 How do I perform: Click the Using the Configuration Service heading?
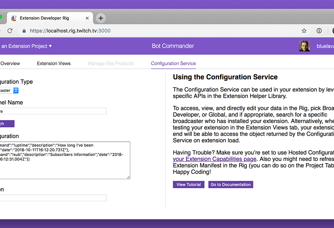coord(225,77)
